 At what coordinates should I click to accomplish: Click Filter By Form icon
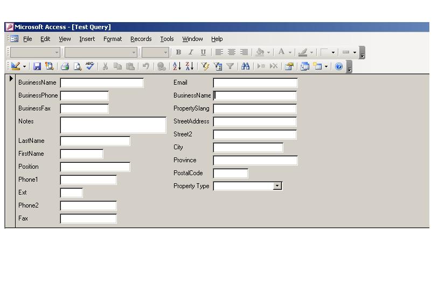point(218,66)
